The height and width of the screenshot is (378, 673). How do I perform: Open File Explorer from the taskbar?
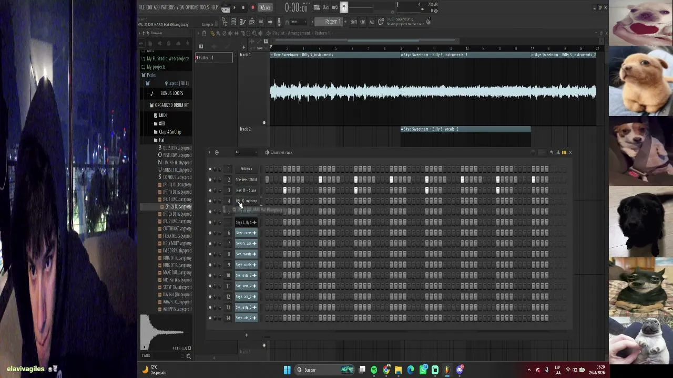[x=399, y=370]
